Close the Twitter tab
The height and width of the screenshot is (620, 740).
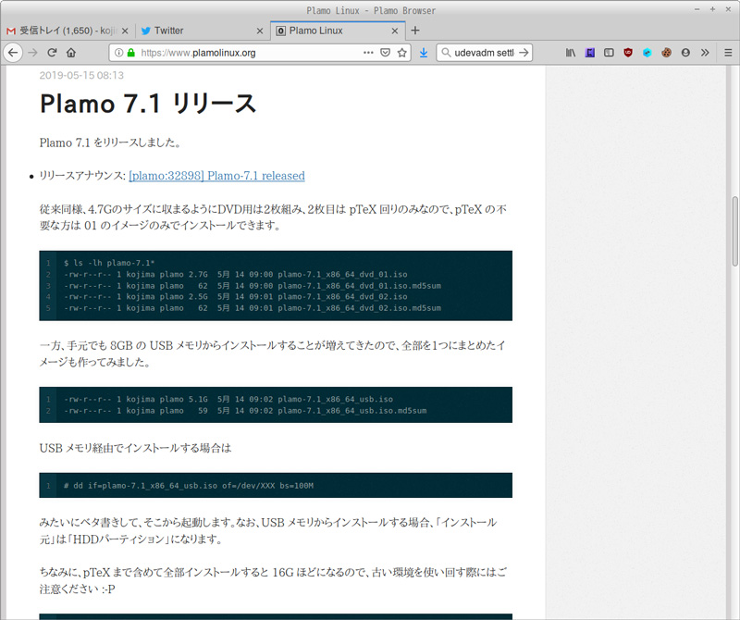click(260, 31)
